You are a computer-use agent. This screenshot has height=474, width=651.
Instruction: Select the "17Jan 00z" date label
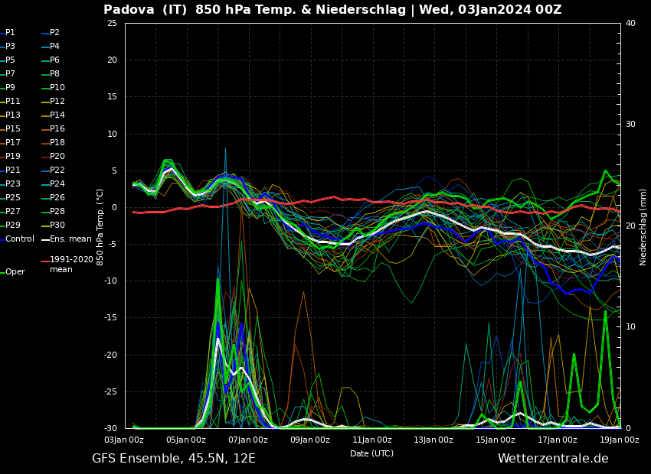[x=557, y=440]
